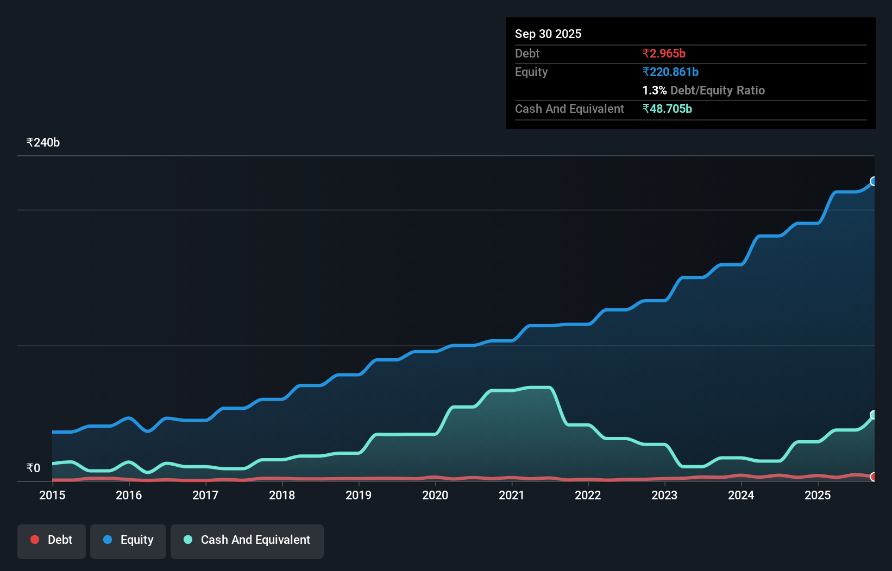Click the blue Equity legend dot
892x571 pixels.
coord(108,540)
